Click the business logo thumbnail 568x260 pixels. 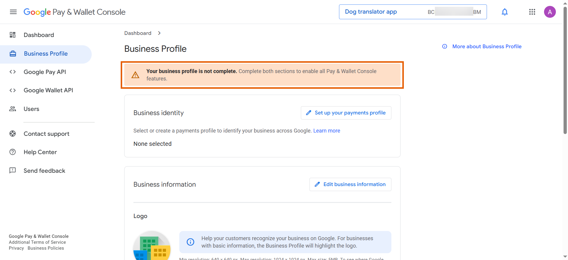coord(152,246)
